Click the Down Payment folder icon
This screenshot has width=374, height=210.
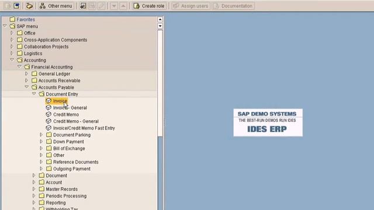tap(49, 141)
